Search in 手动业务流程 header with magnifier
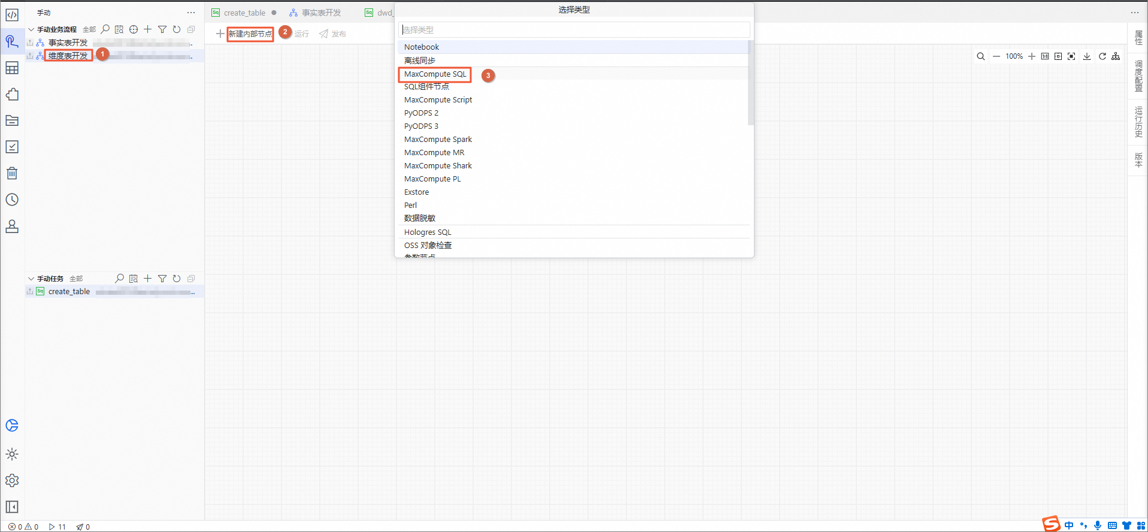The width and height of the screenshot is (1148, 532). point(105,29)
